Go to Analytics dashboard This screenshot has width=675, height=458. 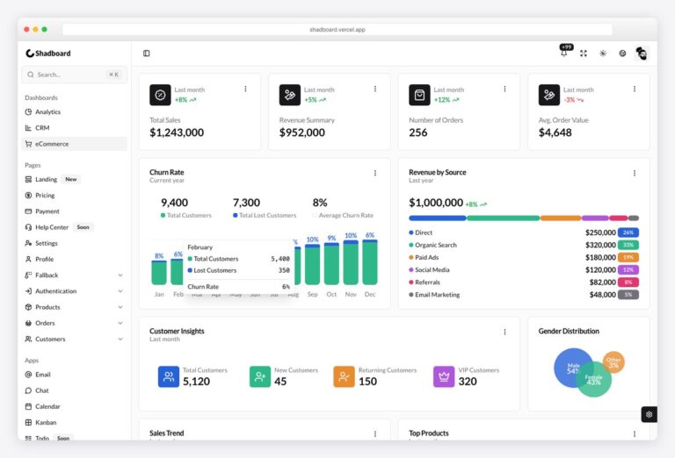[74, 111]
